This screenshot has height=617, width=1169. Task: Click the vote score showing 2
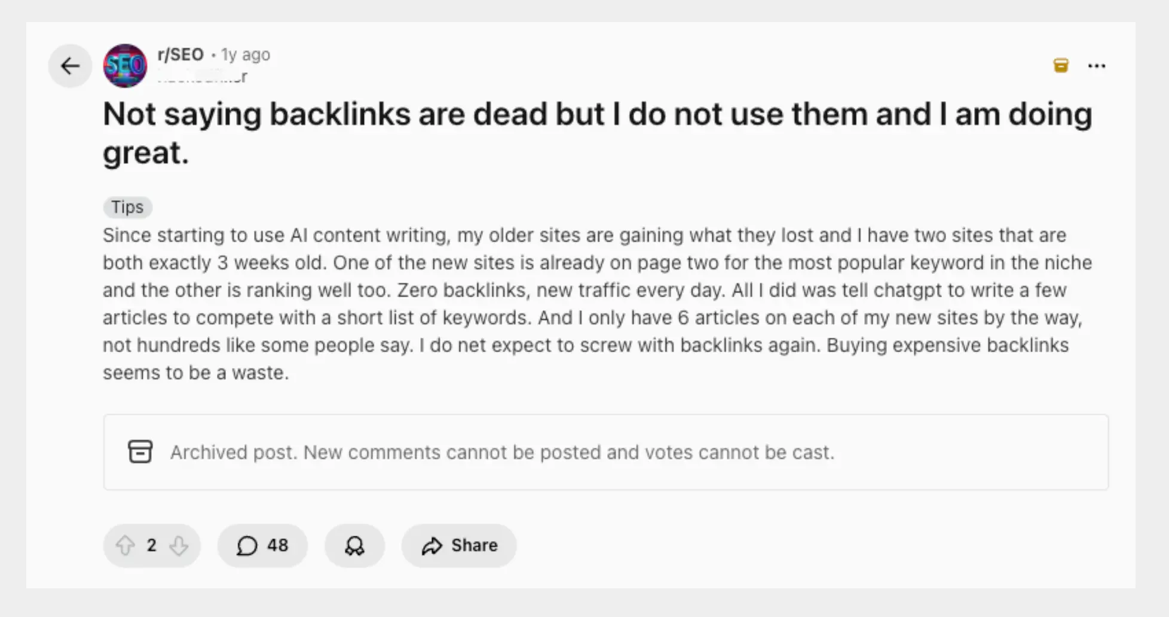[152, 545]
